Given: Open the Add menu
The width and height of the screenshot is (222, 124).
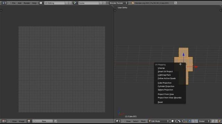Looking at the screenshot, I should tap(19, 3).
